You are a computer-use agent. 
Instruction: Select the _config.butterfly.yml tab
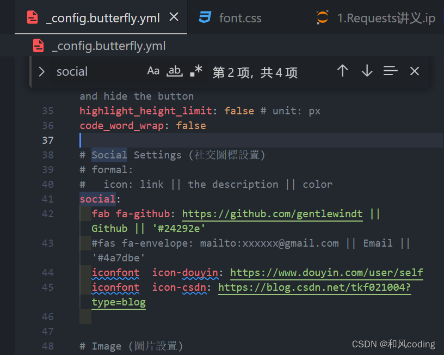101,17
